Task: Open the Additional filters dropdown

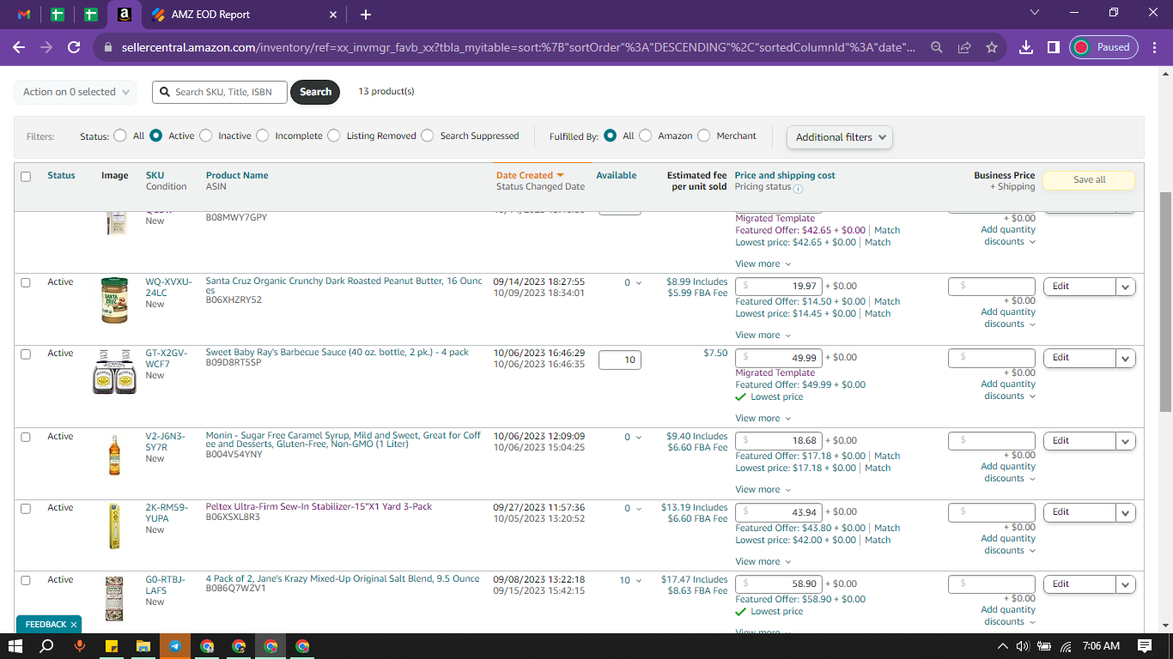Action: (840, 137)
